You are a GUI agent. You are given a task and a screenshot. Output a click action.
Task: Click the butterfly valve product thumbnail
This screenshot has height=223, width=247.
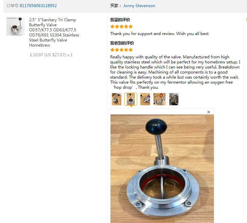coord(16,26)
